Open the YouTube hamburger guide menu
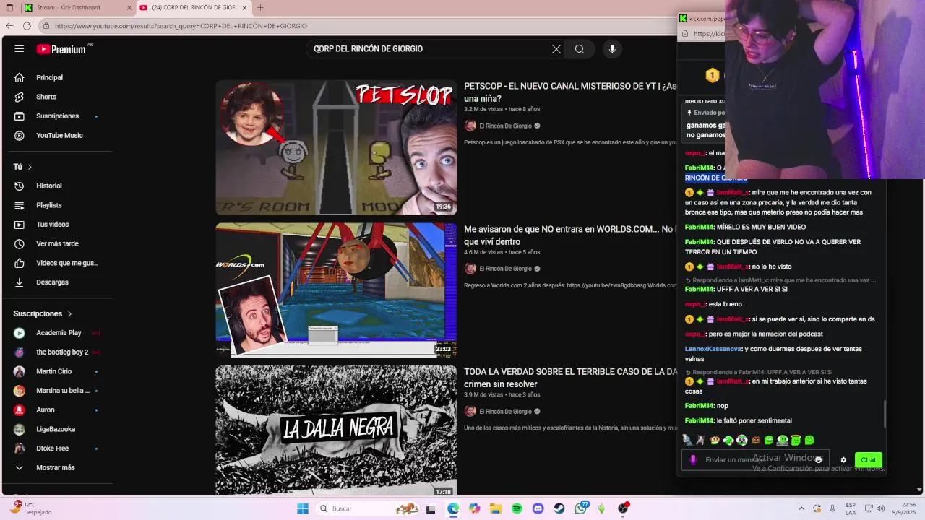The width and height of the screenshot is (925, 520). click(x=20, y=49)
